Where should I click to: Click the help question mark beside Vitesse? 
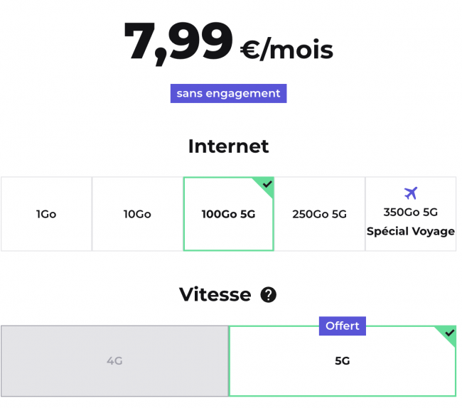[x=268, y=295]
